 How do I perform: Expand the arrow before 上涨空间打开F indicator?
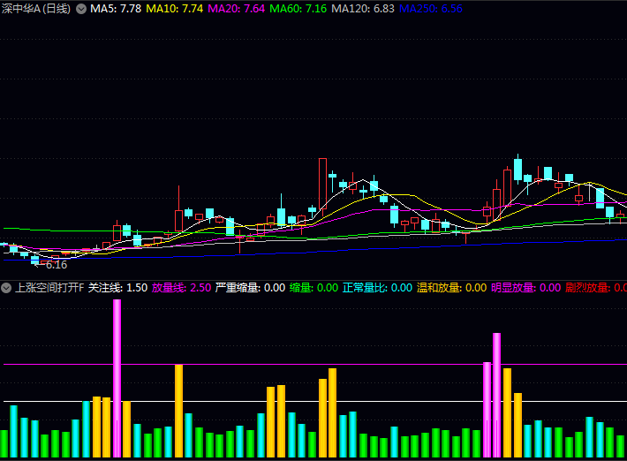pyautogui.click(x=6, y=287)
